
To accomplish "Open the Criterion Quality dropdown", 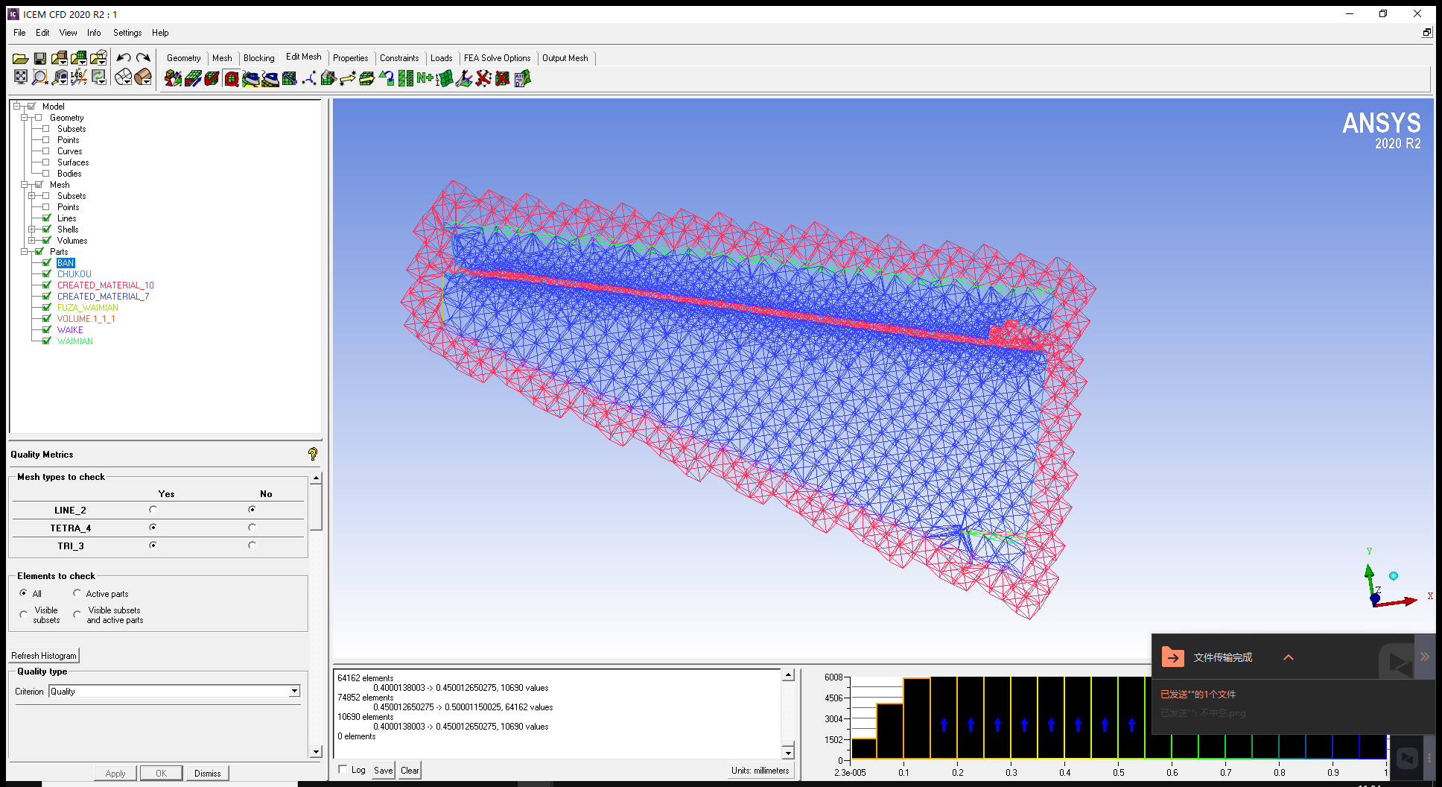I will tap(294, 691).
